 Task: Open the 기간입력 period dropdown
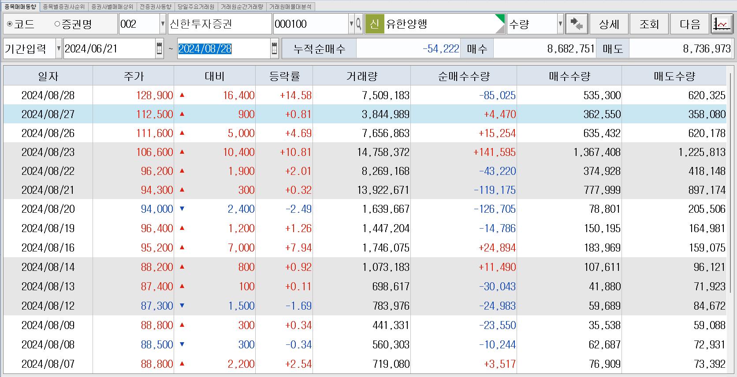click(59, 48)
